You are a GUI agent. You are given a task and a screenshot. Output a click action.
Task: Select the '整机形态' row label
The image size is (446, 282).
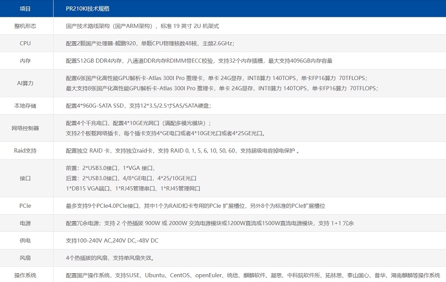pos(25,26)
